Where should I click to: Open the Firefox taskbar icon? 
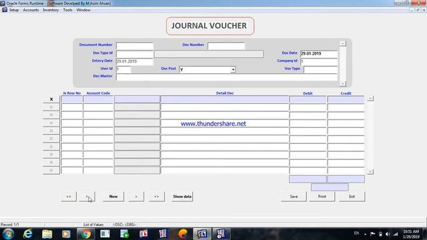coord(183,234)
